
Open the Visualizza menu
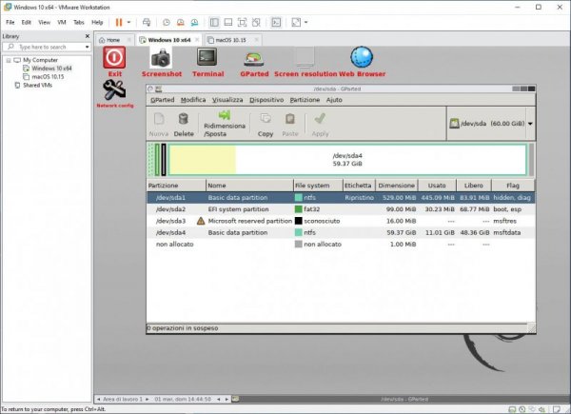point(227,100)
